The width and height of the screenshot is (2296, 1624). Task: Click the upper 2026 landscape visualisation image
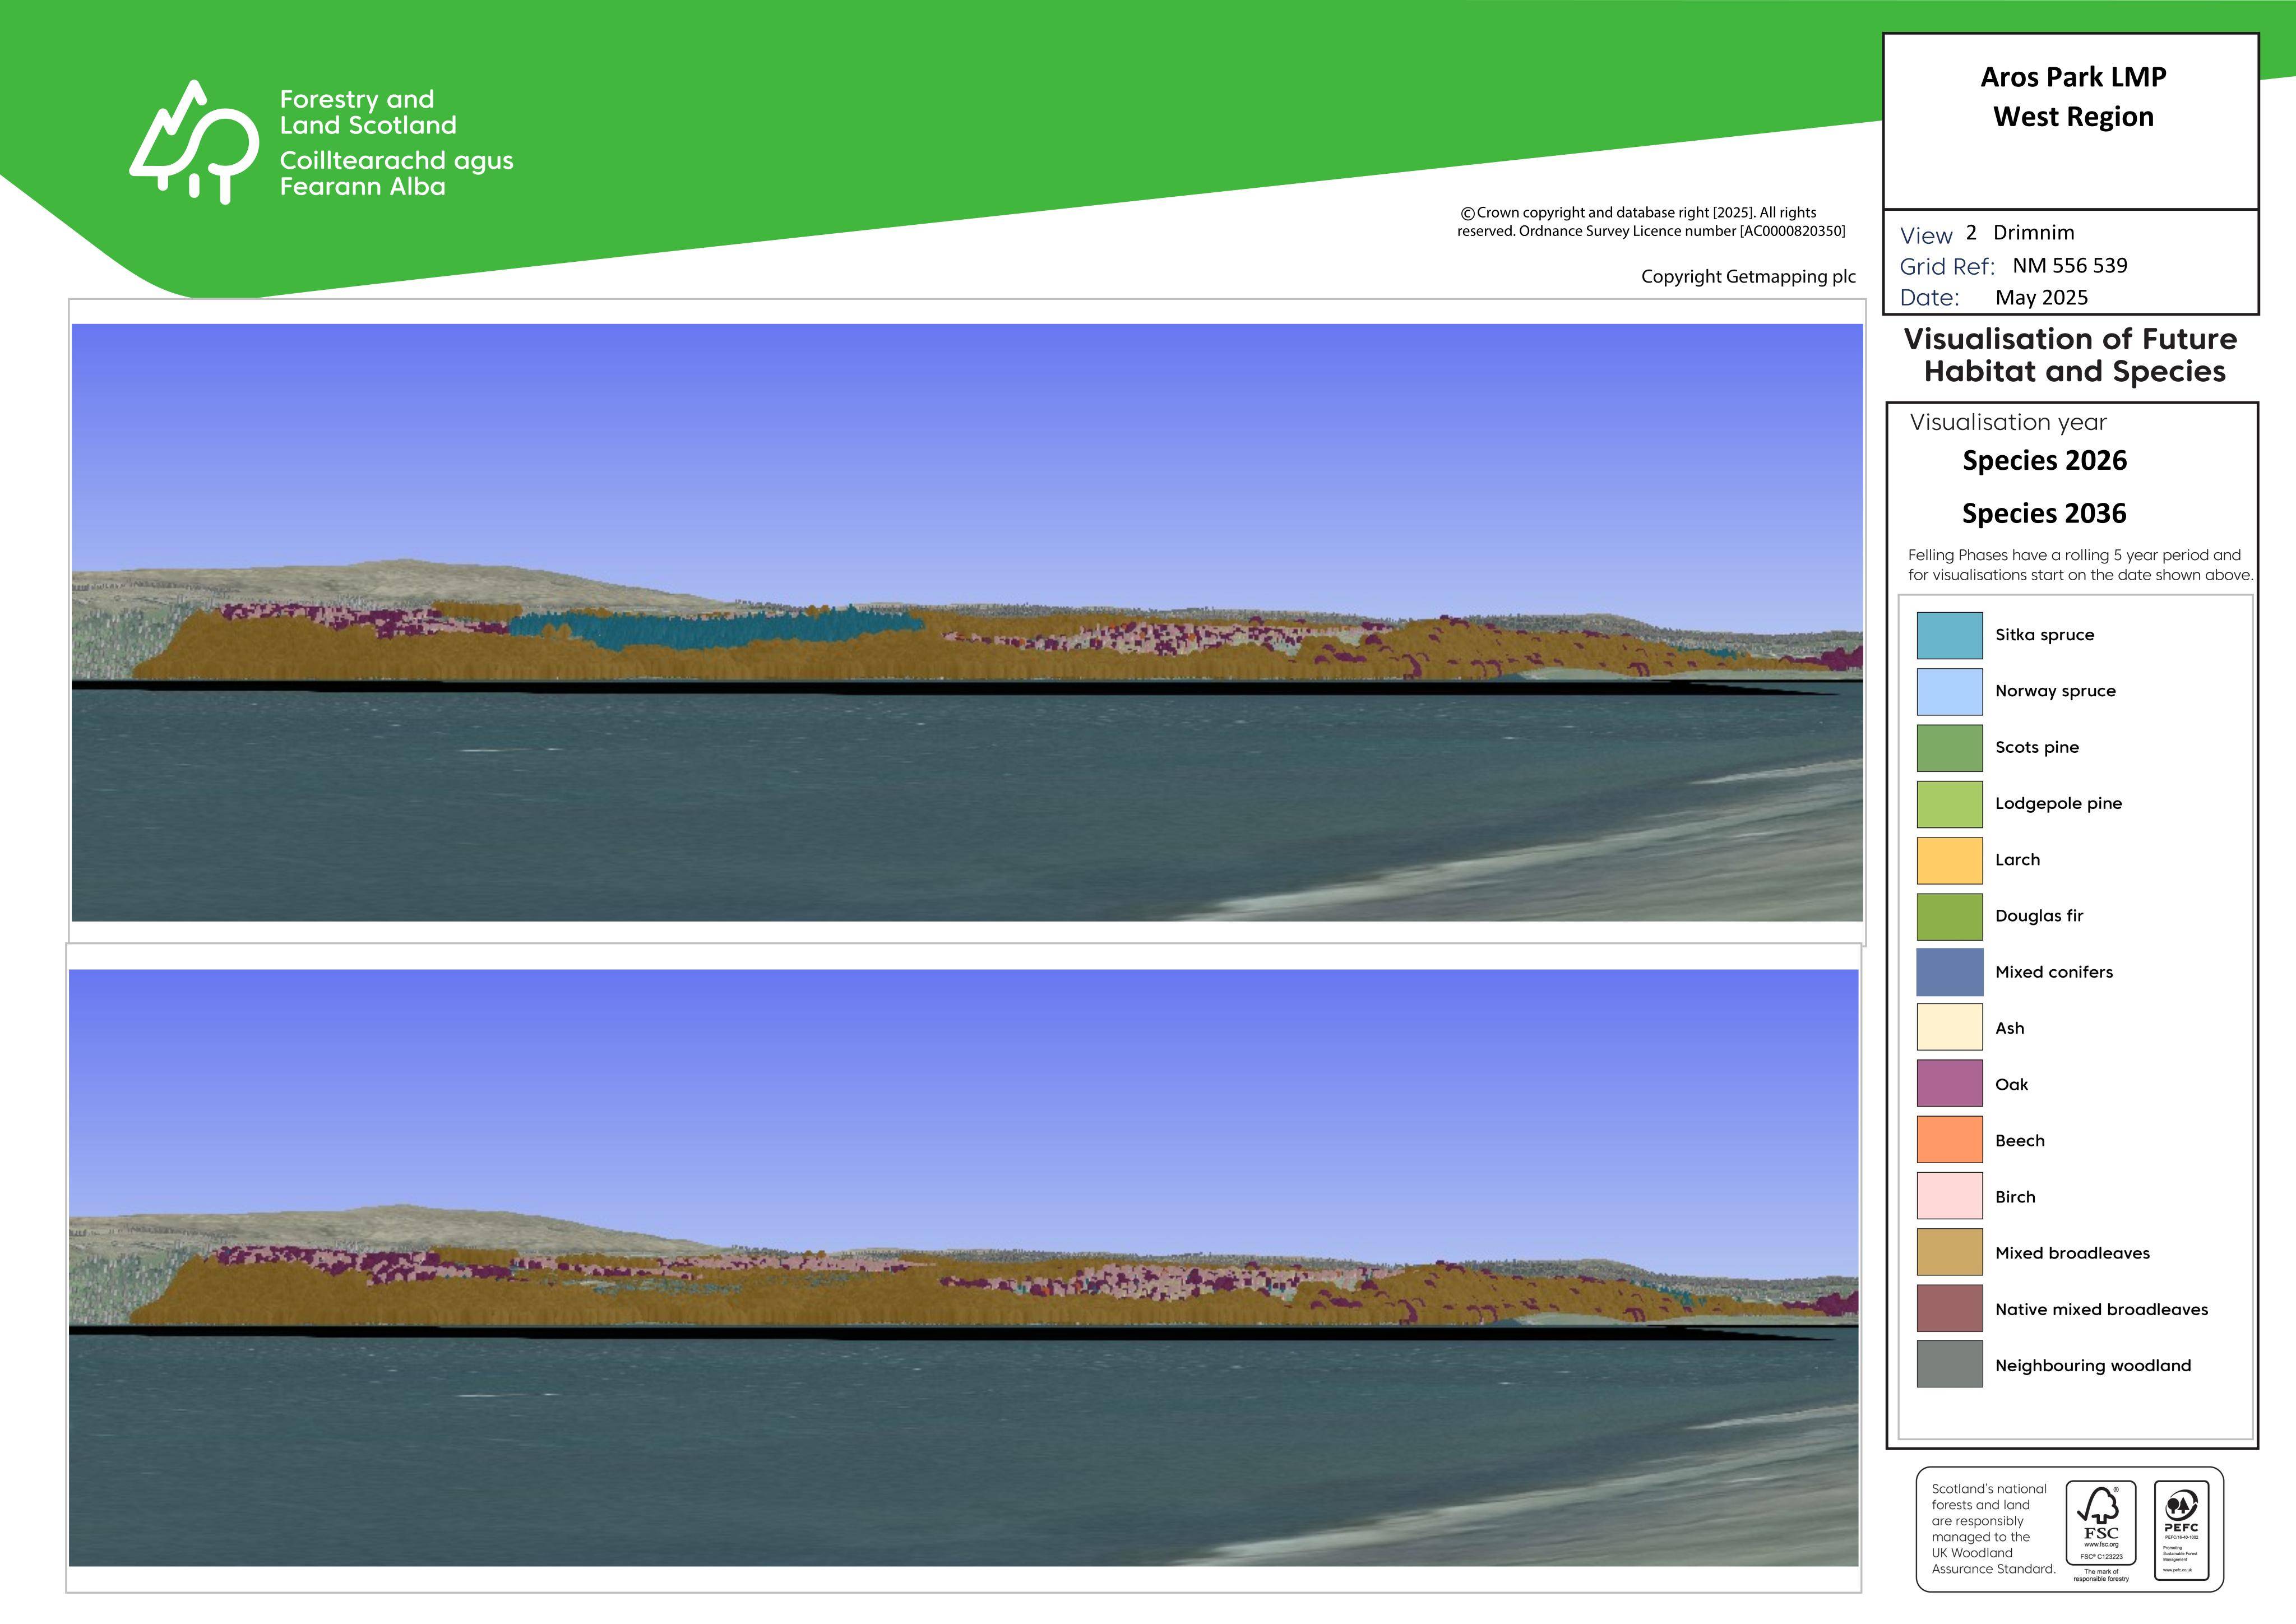967,622
